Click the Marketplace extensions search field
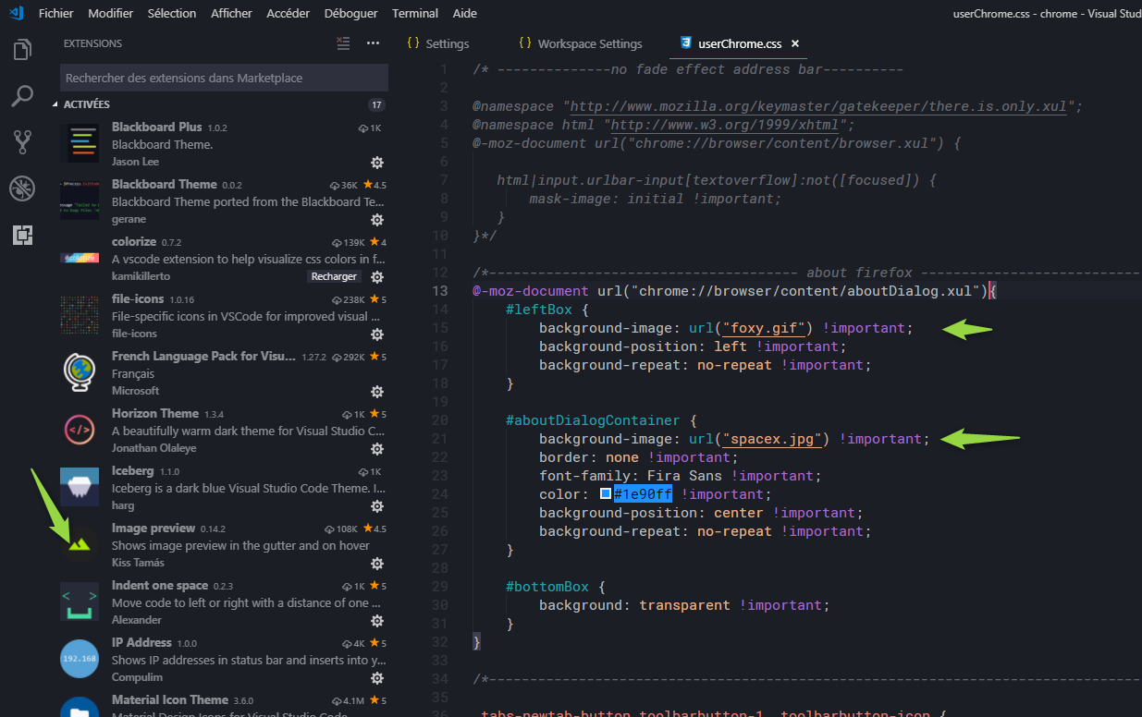 click(x=222, y=77)
